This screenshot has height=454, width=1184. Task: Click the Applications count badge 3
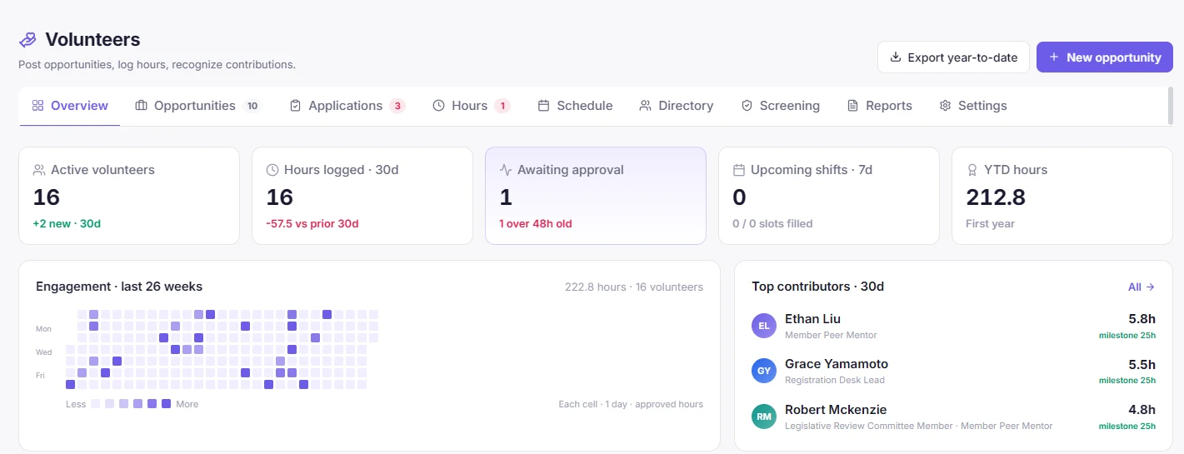(397, 106)
